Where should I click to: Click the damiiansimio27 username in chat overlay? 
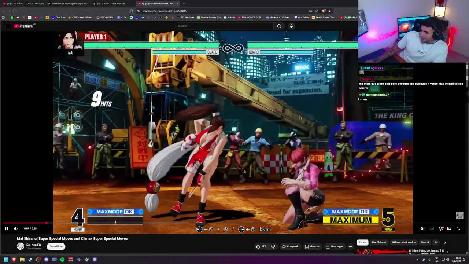tap(377, 95)
